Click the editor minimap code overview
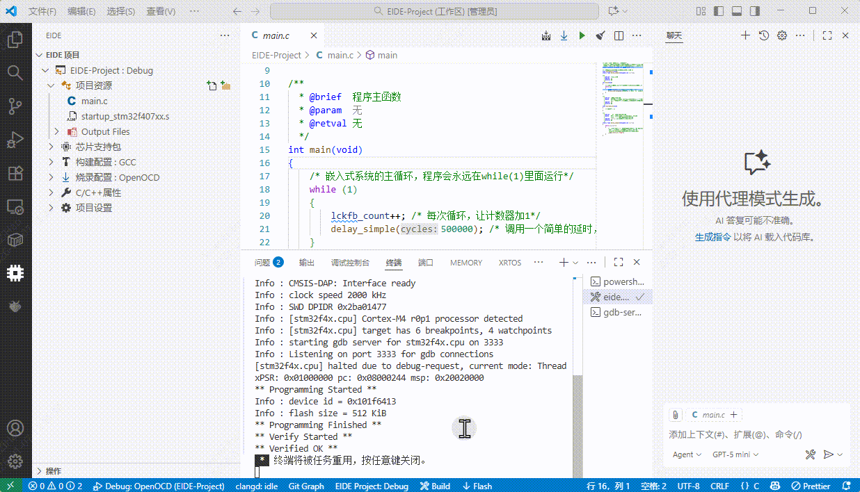 pos(623,97)
